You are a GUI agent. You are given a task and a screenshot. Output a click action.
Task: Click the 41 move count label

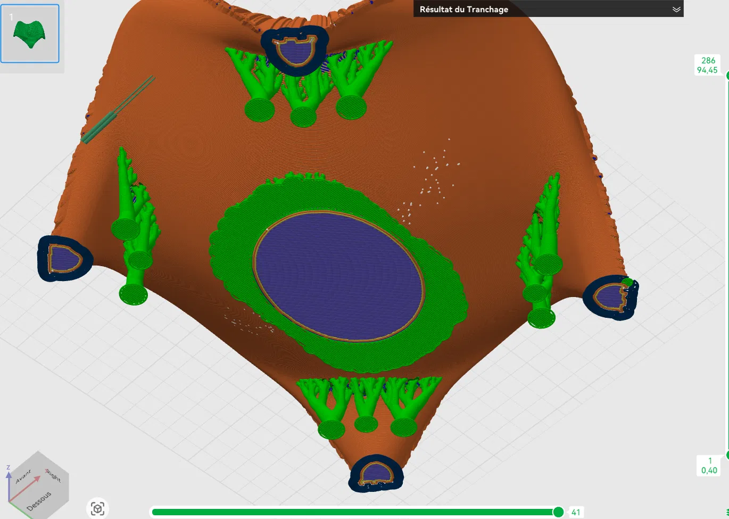click(x=576, y=512)
